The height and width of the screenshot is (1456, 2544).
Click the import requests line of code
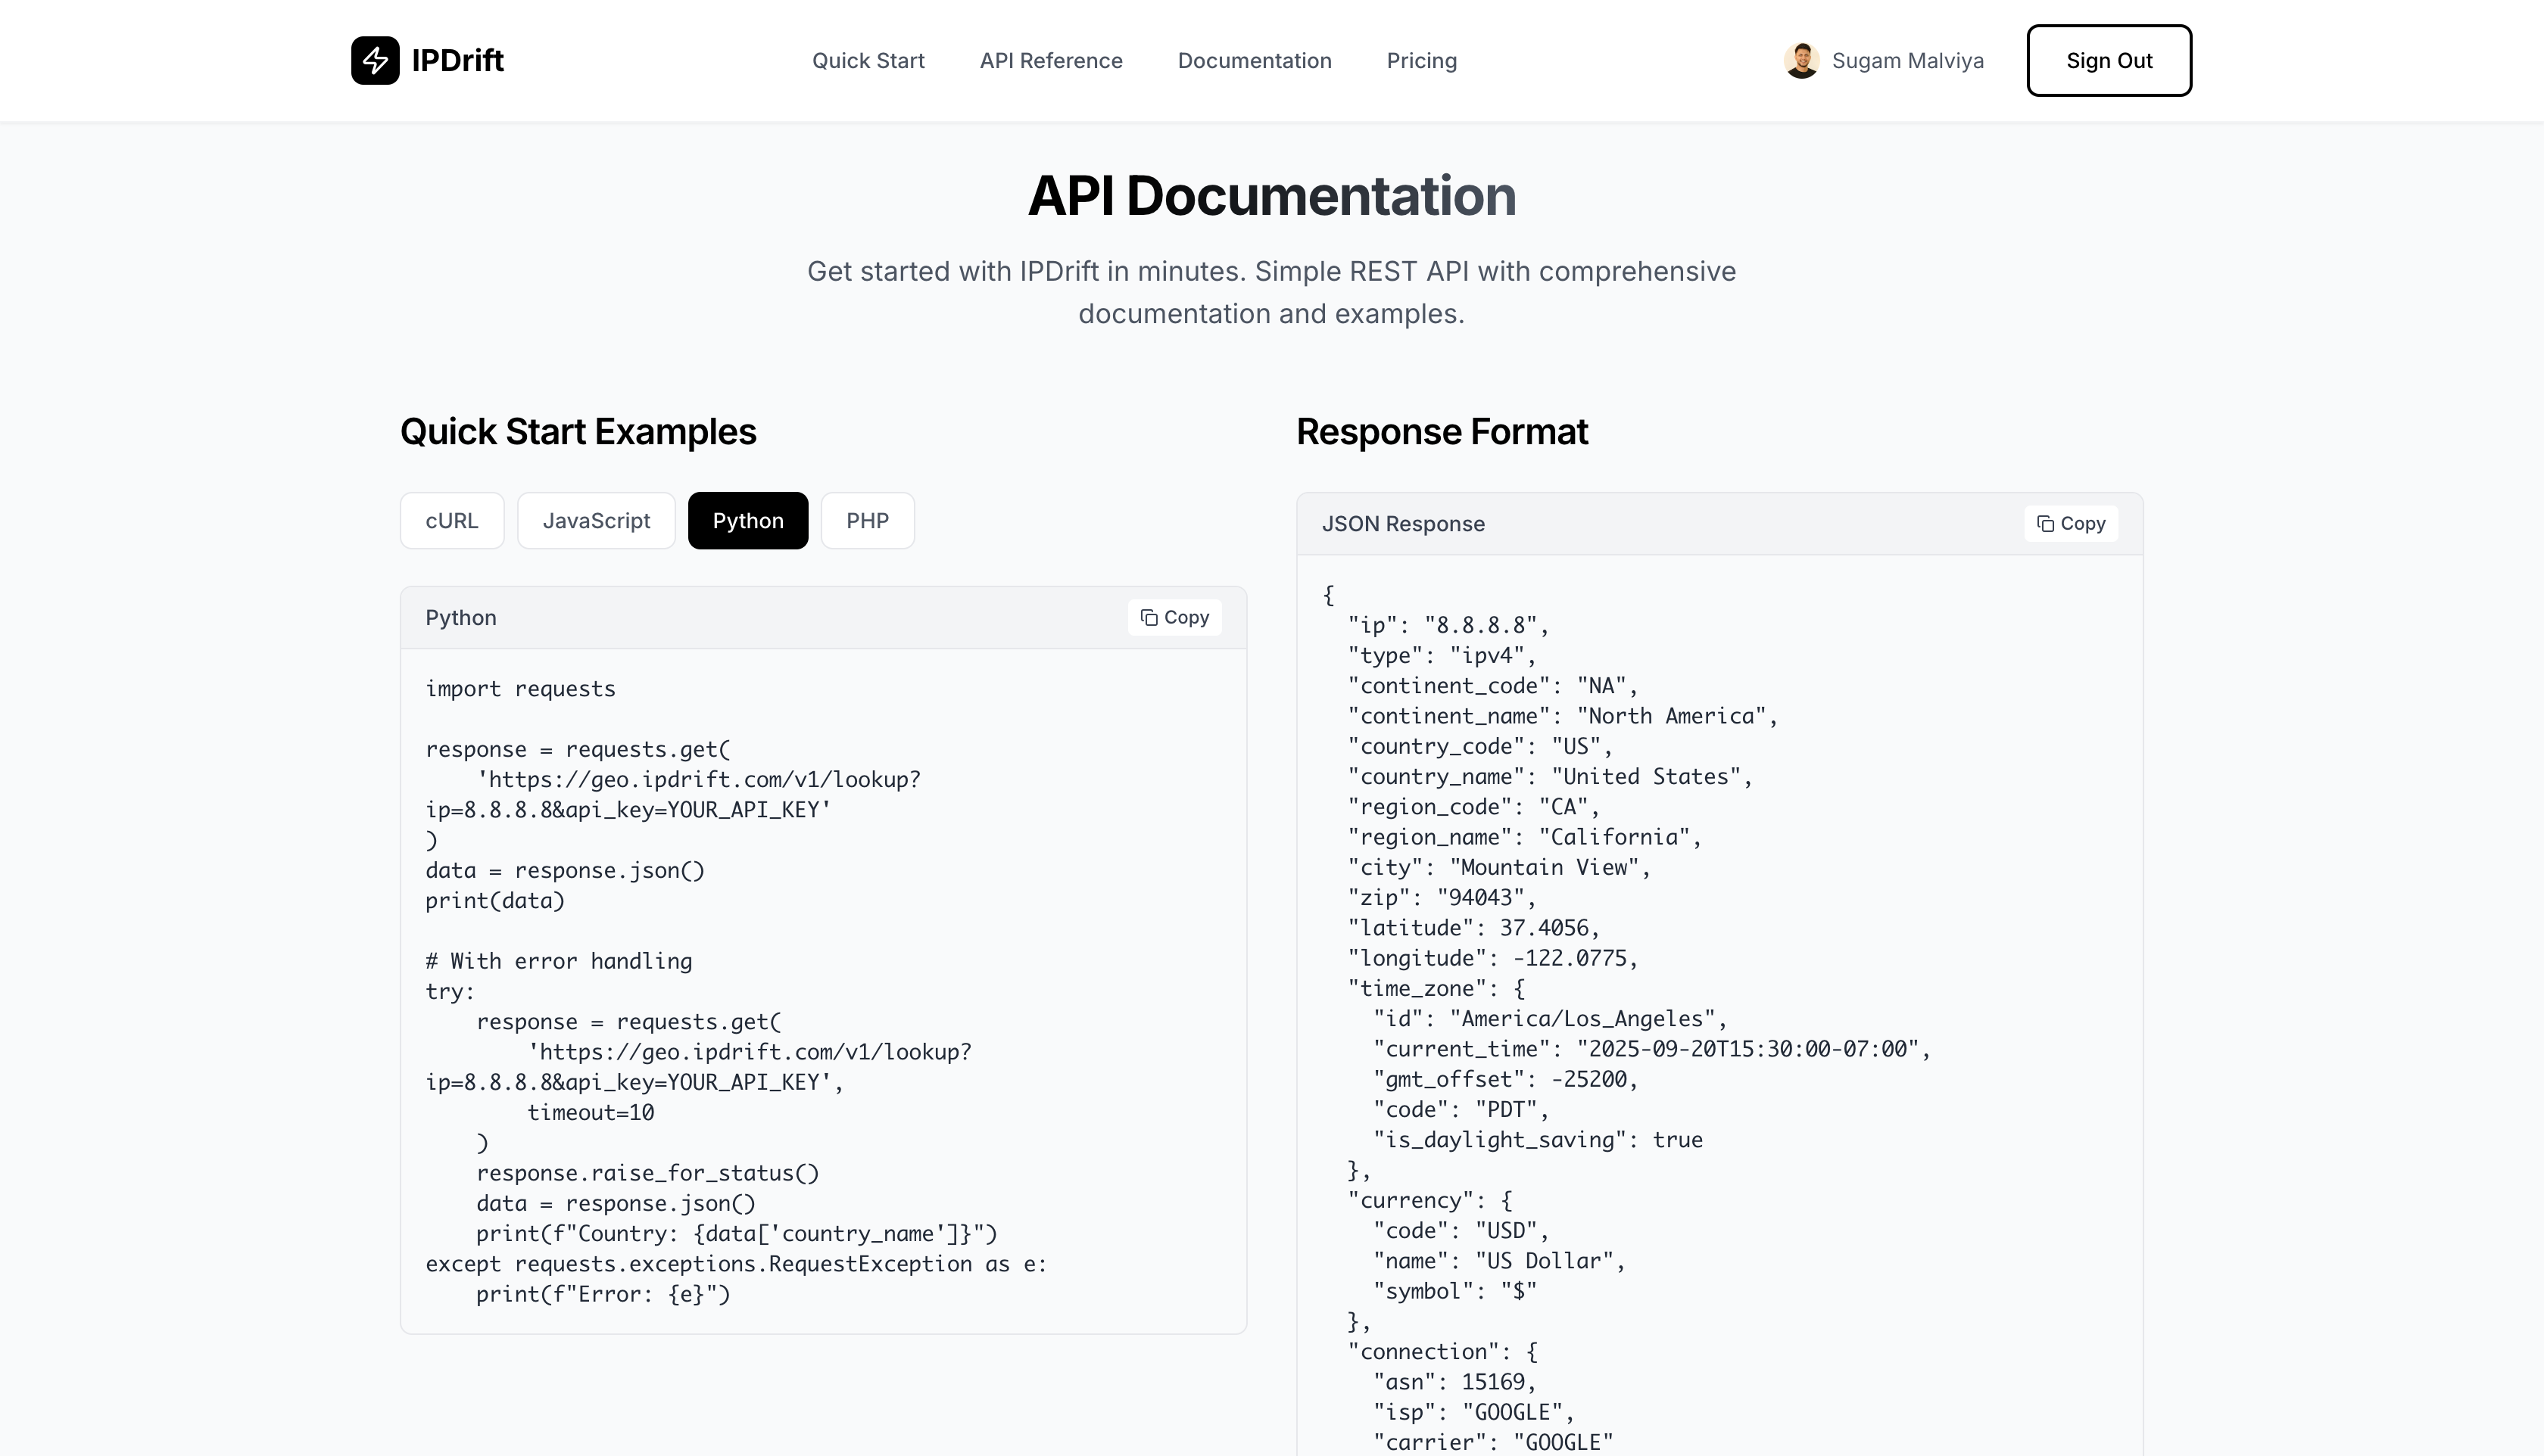pyautogui.click(x=520, y=689)
